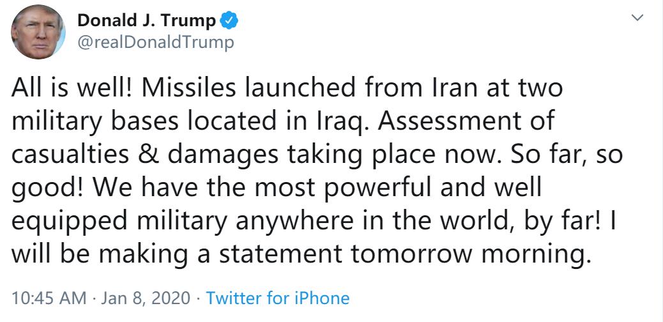Screen dimensions: 663x322
Task: Click the word "powerful" in the tweet
Action: pyautogui.click(x=364, y=188)
